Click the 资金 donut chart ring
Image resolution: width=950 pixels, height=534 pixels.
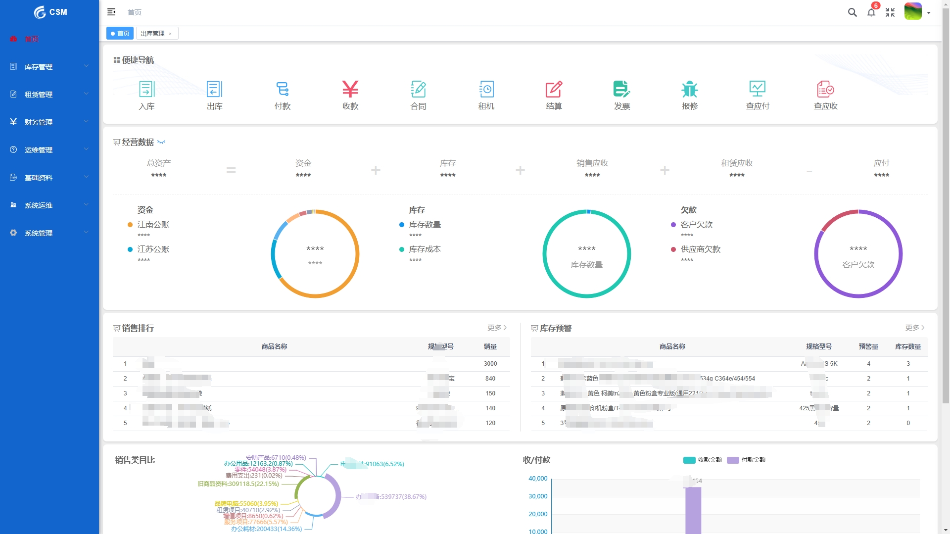(357, 254)
